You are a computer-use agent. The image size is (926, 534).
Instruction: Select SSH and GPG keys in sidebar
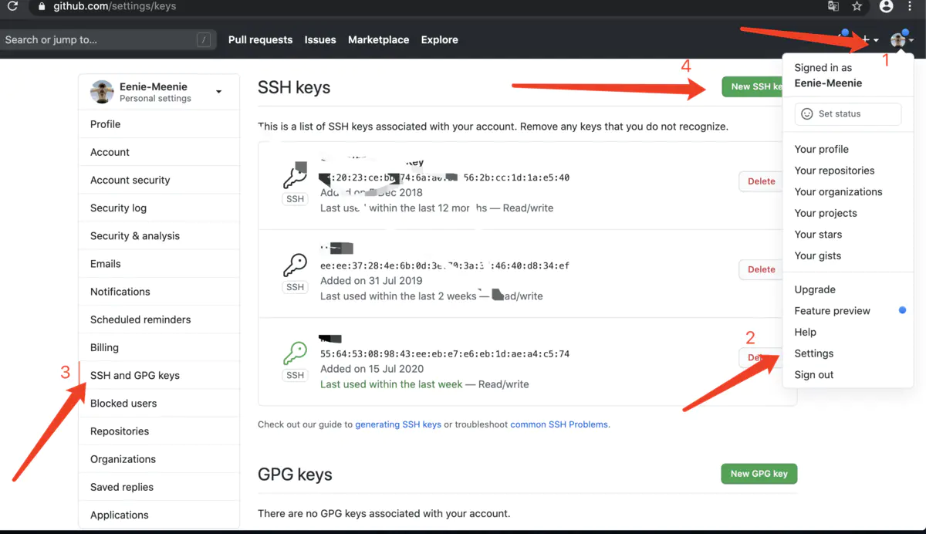point(159,375)
